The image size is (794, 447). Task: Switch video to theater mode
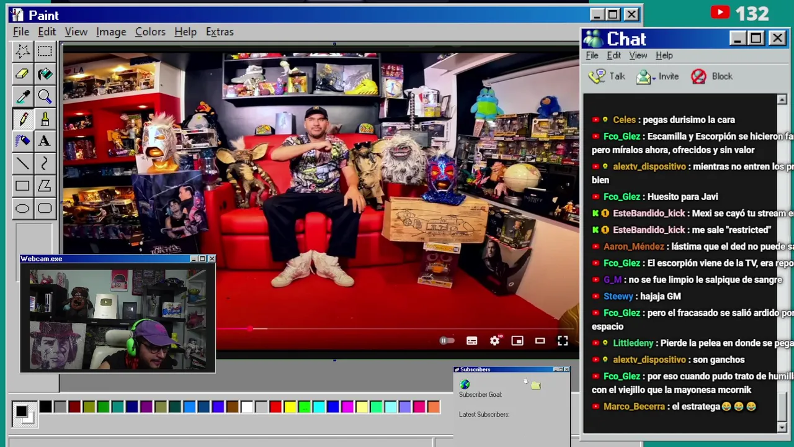pos(540,341)
